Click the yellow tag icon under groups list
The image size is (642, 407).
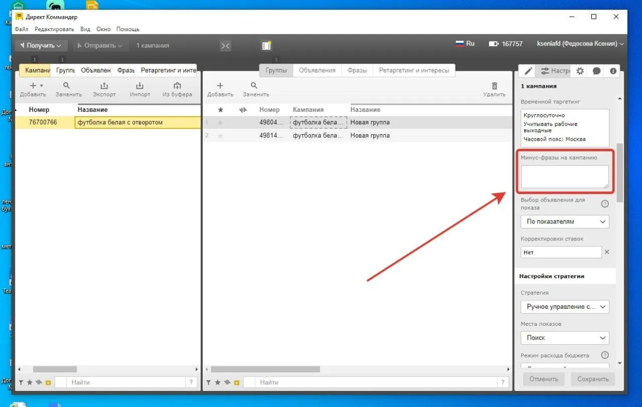point(236,382)
